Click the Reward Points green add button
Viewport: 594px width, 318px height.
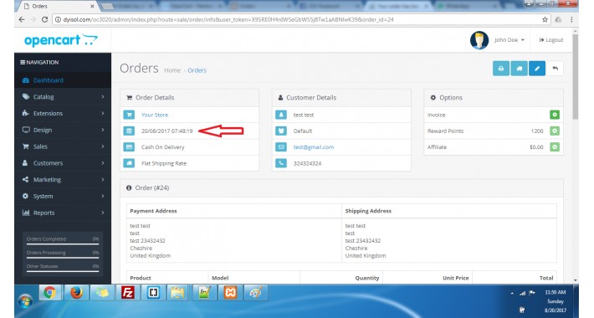[x=555, y=131]
